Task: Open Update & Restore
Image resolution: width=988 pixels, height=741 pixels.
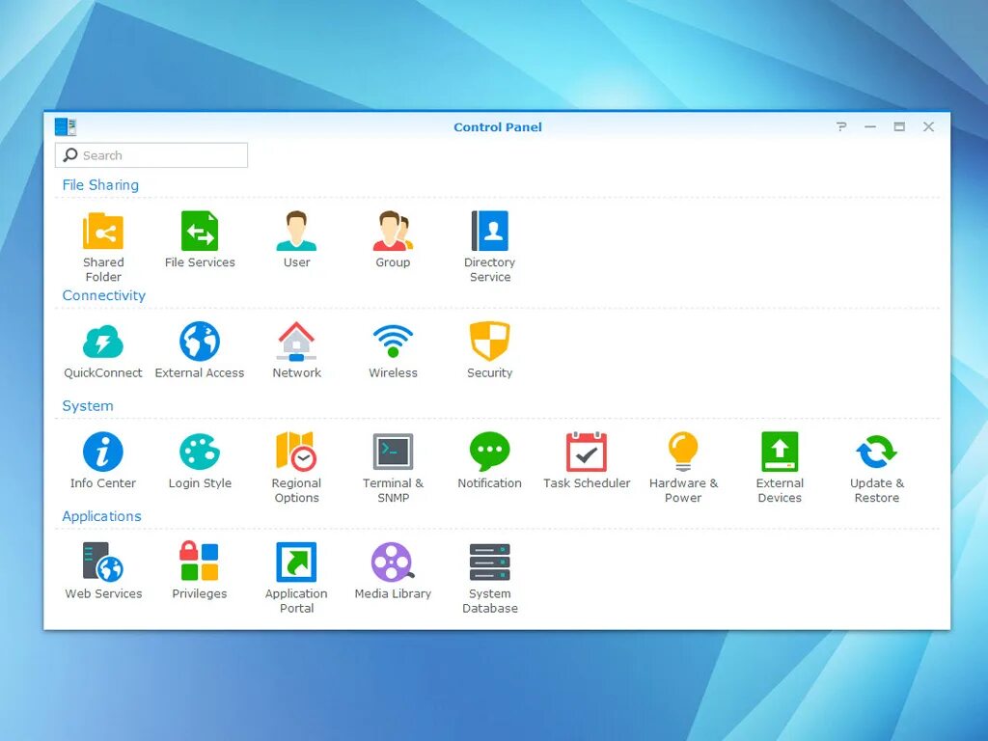Action: pos(876,453)
